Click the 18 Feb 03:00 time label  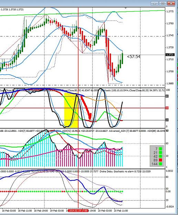point(9,211)
